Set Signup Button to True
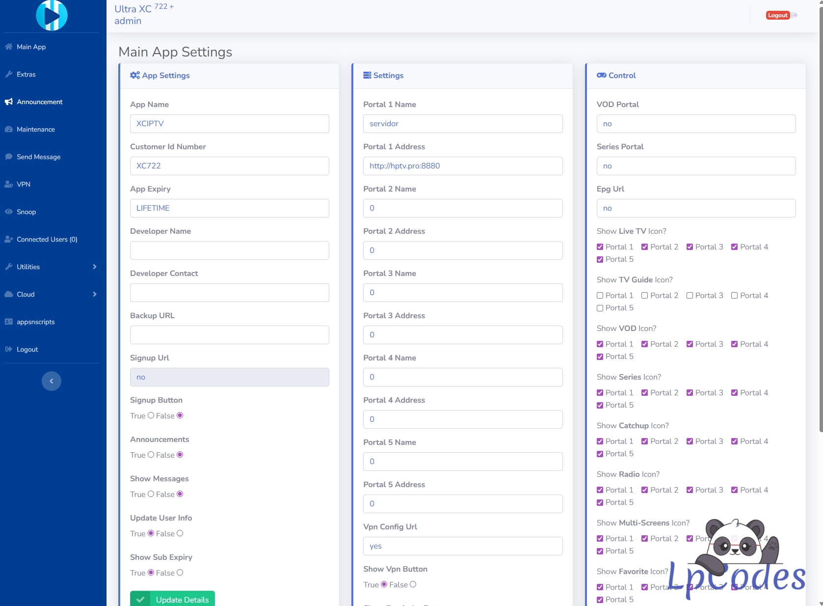 click(x=151, y=415)
